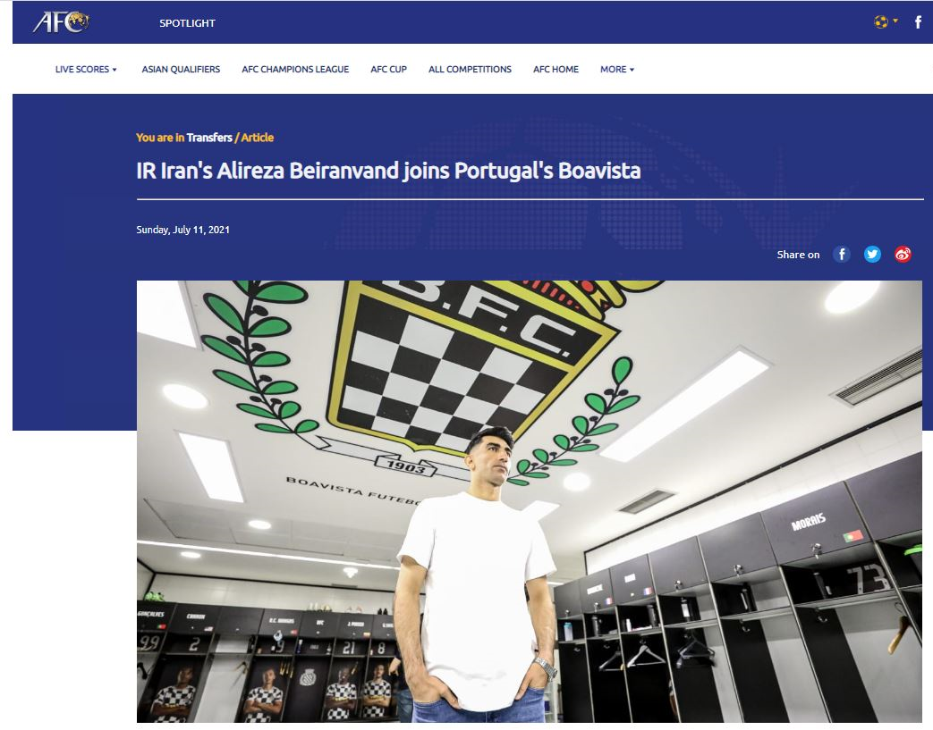Viewport: 933px width, 730px height.
Task: Open the football language selector icon
Action: [x=880, y=22]
